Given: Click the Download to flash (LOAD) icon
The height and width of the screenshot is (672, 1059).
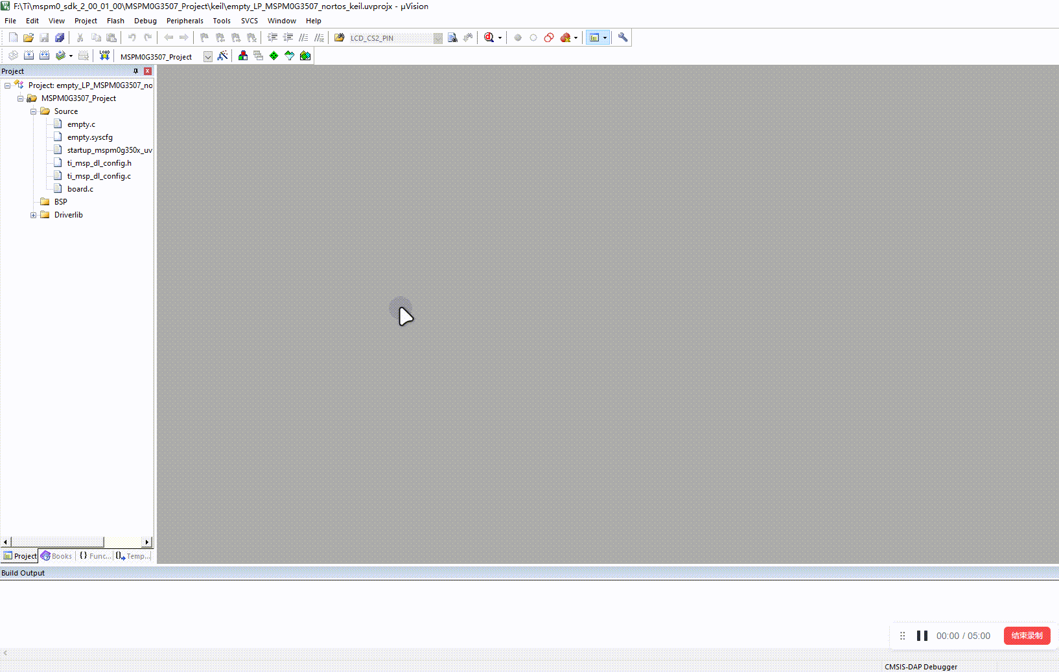Looking at the screenshot, I should pyautogui.click(x=104, y=56).
